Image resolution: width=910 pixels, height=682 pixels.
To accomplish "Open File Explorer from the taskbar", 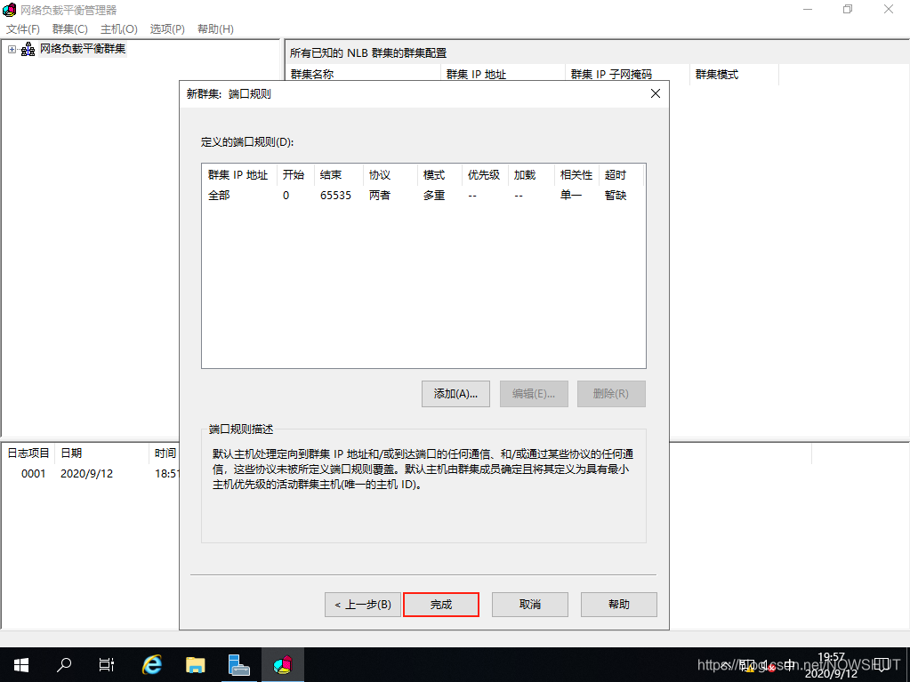I will point(195,663).
